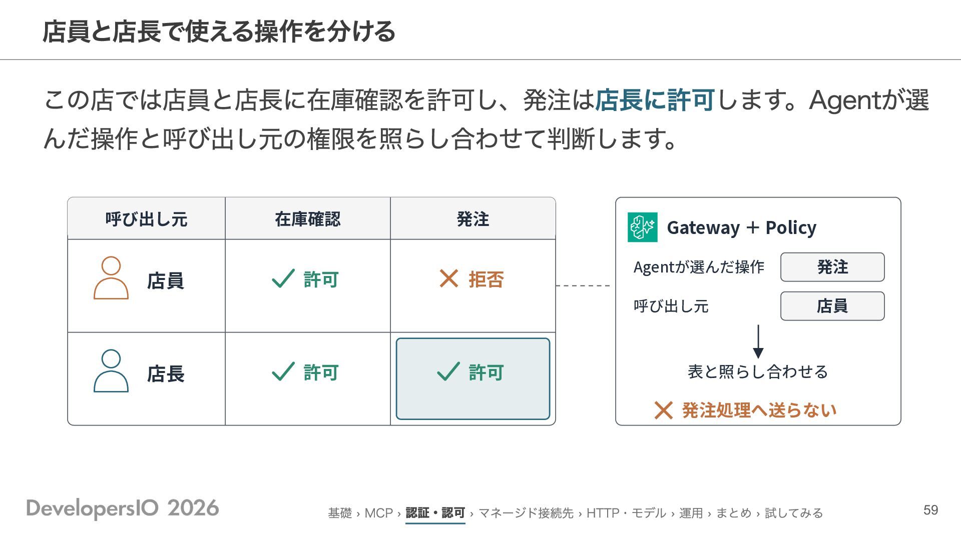
Task: Click the highlighted 店長に許可 text
Action: [x=655, y=99]
